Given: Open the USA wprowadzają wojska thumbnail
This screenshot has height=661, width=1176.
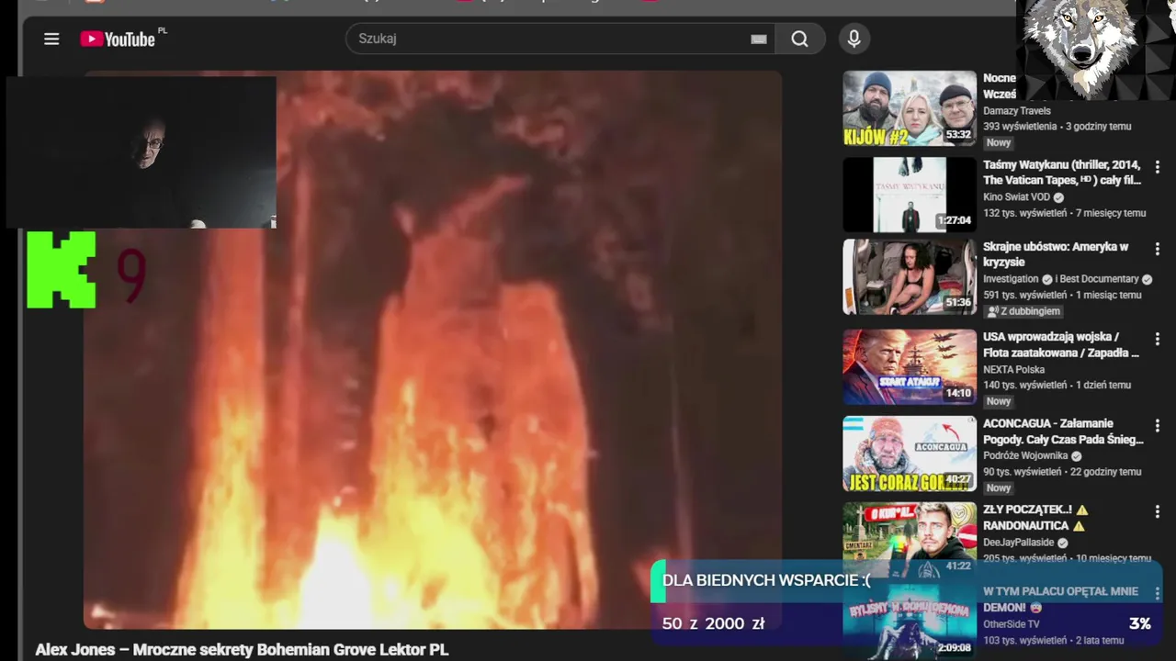Looking at the screenshot, I should [x=910, y=367].
